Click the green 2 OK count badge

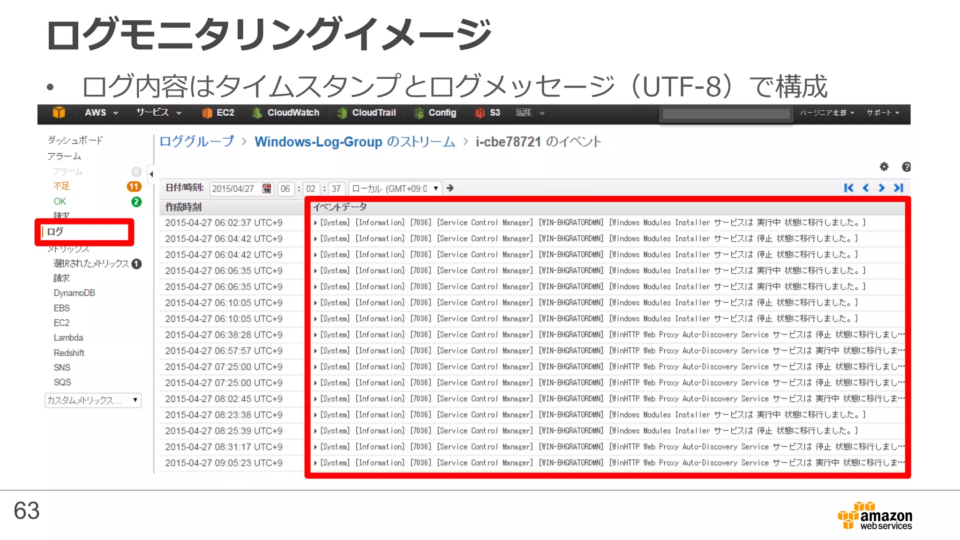(x=136, y=202)
